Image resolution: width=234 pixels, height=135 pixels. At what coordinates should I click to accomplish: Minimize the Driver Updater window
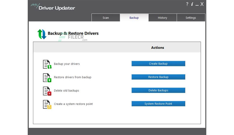pyautogui.click(x=197, y=5)
